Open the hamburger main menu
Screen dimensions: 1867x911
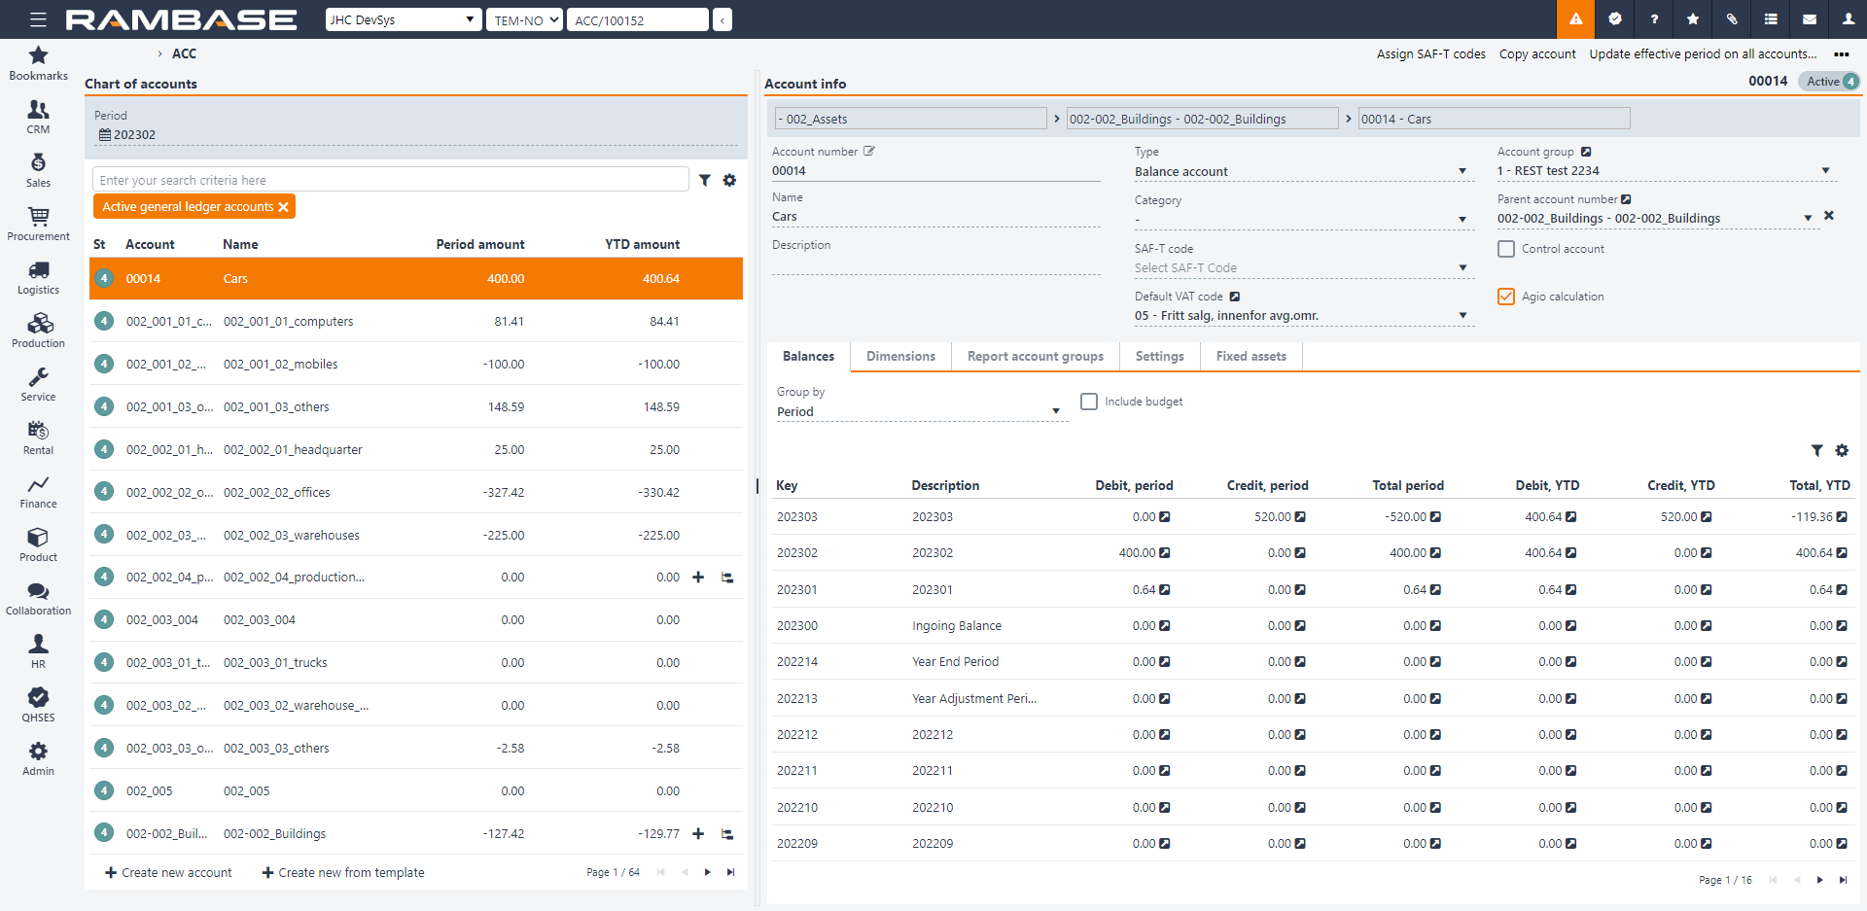pyautogui.click(x=38, y=19)
